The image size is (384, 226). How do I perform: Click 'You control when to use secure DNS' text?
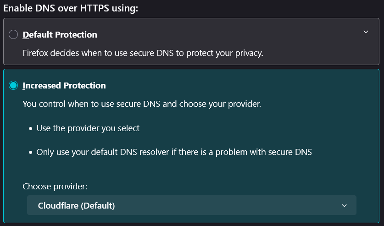point(92,104)
